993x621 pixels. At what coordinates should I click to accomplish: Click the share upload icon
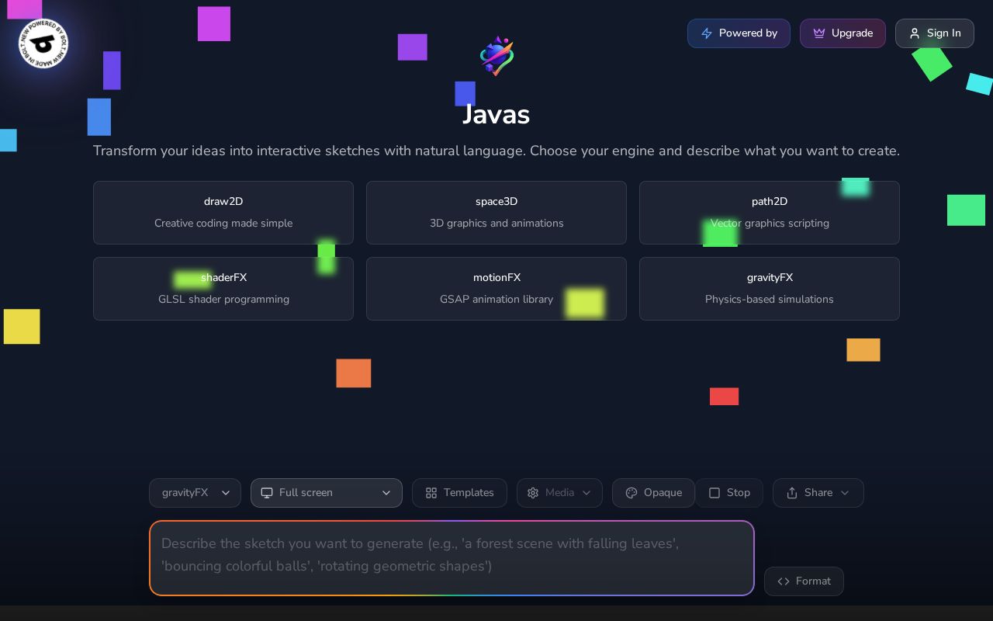point(792,493)
